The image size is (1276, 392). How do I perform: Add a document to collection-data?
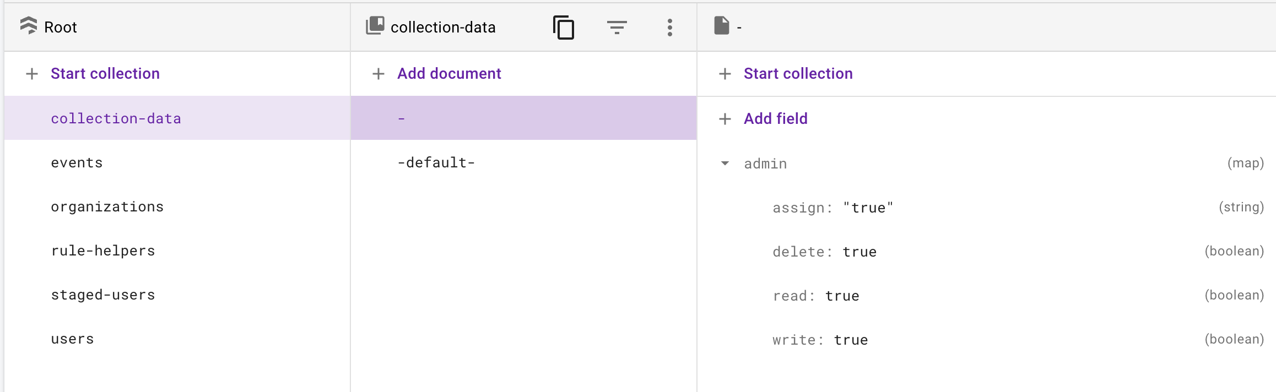[448, 74]
